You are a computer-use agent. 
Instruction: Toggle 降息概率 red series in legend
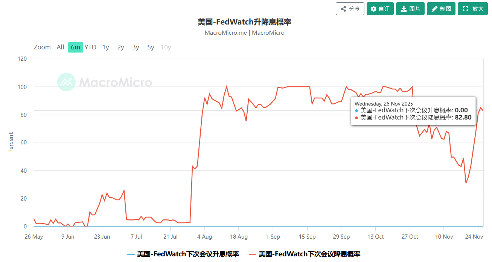pos(305,254)
